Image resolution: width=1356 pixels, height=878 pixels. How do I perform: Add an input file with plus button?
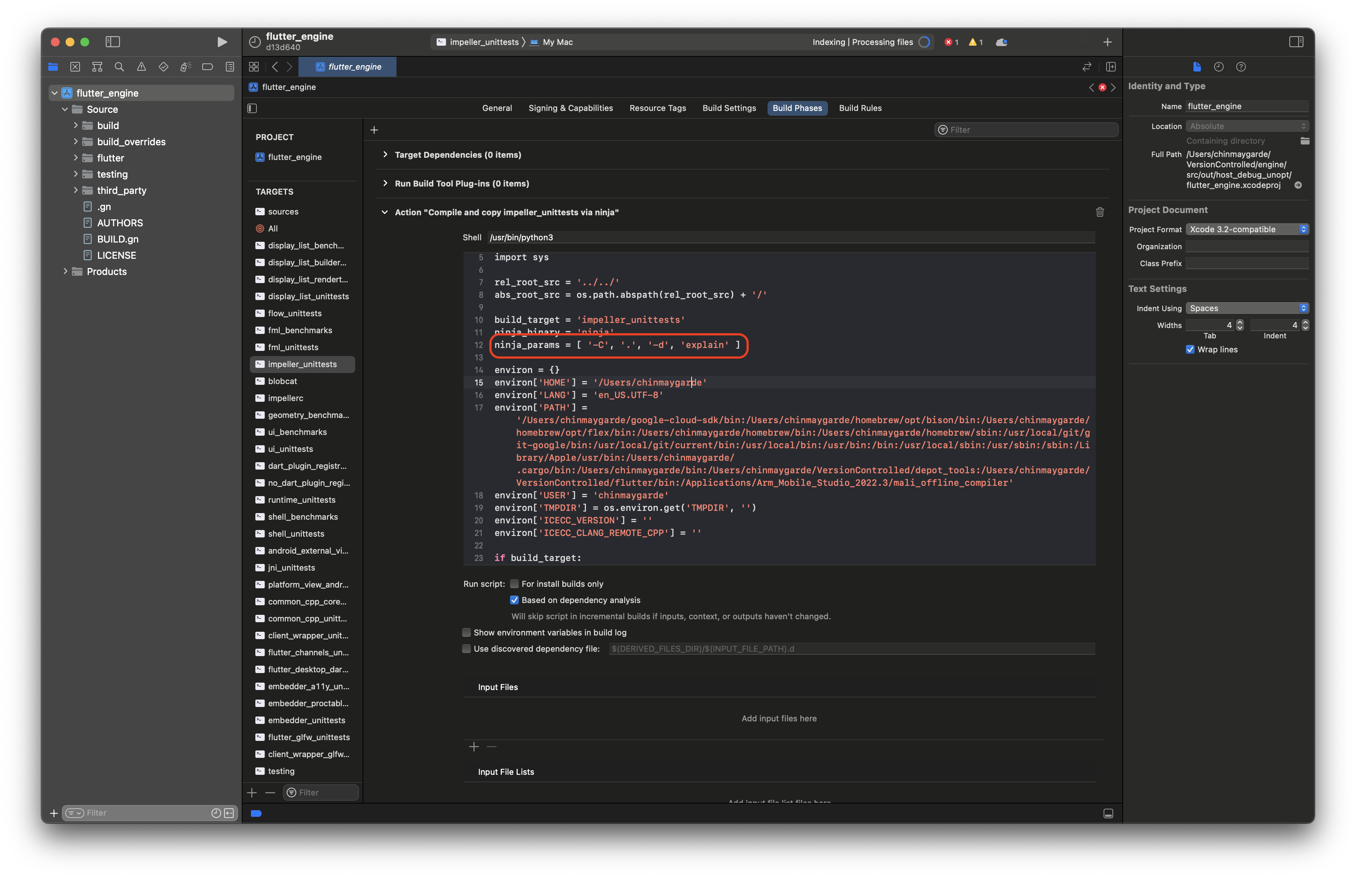click(473, 746)
